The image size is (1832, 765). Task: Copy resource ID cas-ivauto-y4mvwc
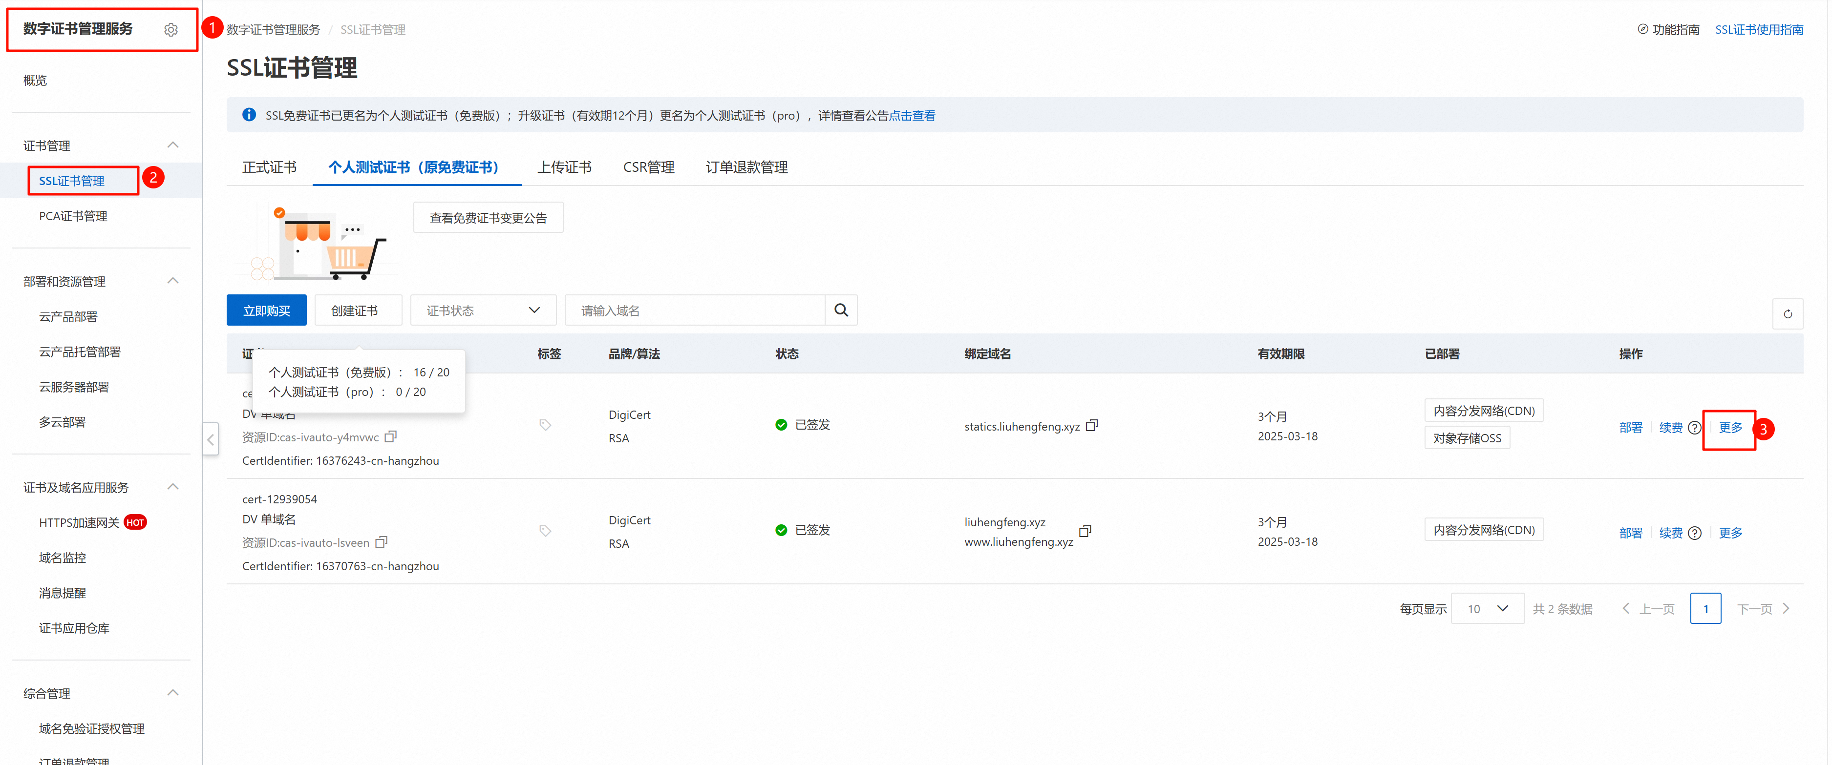pyautogui.click(x=390, y=436)
